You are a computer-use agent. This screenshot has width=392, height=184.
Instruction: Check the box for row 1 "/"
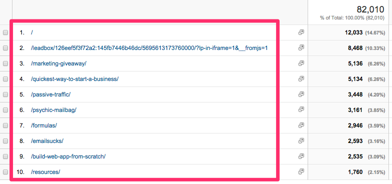[x=5, y=32]
